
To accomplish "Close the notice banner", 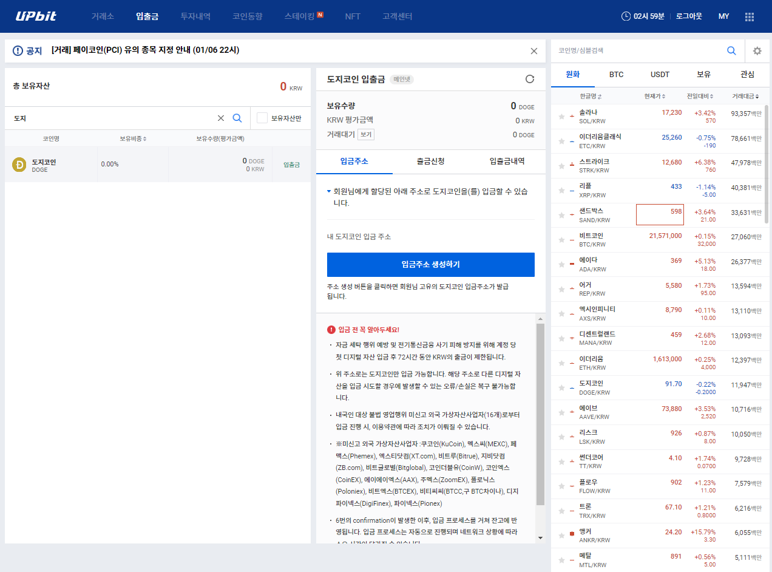I will (x=534, y=51).
